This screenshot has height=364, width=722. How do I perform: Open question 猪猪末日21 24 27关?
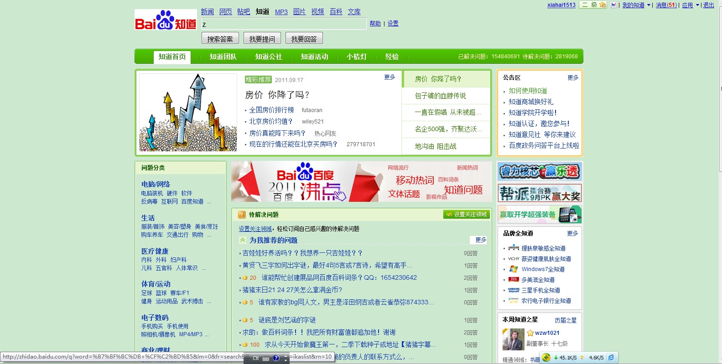[292, 290]
